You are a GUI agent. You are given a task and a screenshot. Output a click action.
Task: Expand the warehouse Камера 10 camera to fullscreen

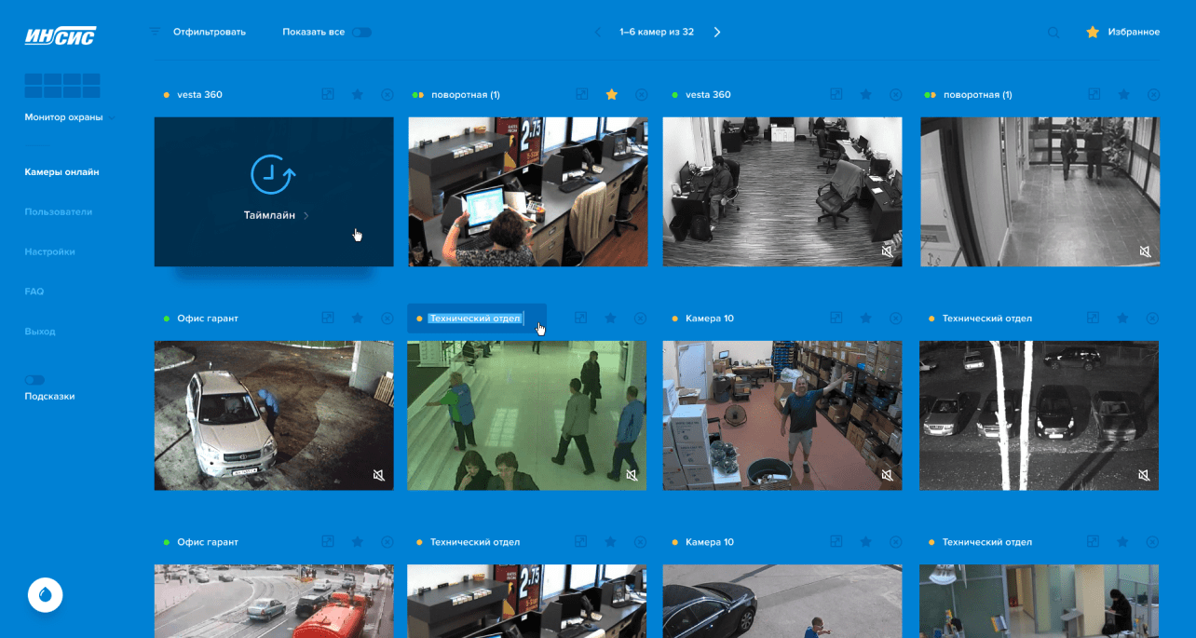[836, 319]
